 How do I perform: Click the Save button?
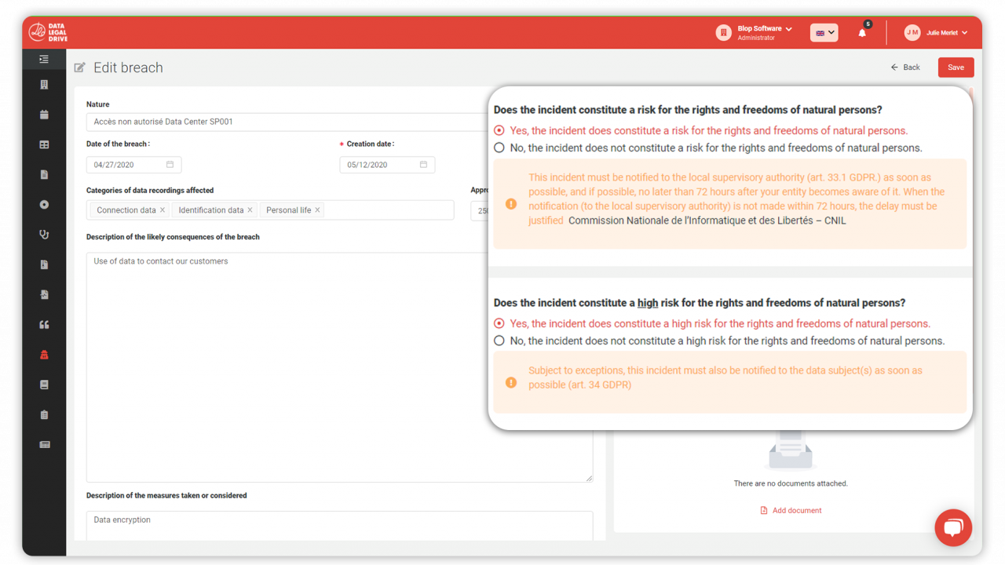point(956,67)
